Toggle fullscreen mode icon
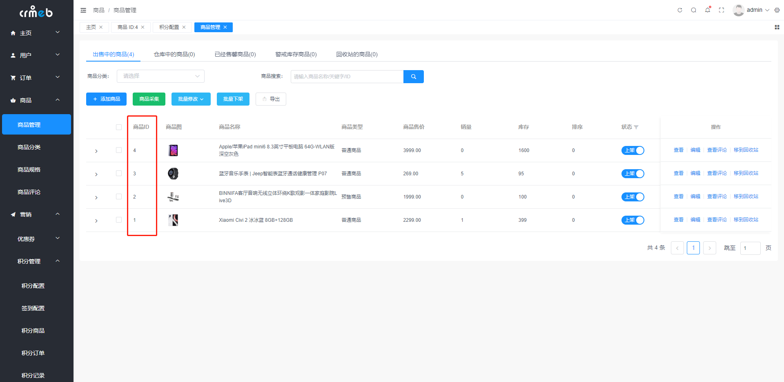 tap(722, 10)
